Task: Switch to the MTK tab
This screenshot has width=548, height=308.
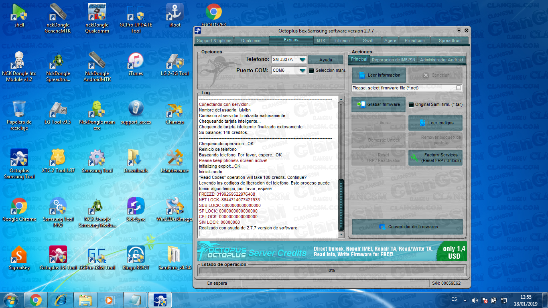Action: coord(321,41)
